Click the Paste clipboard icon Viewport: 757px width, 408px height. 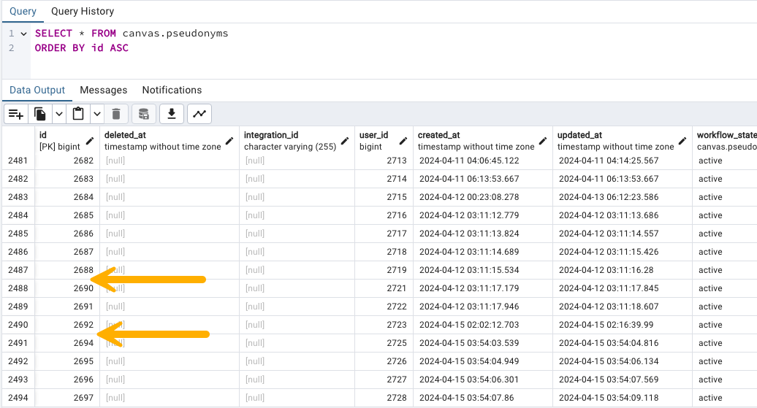point(78,115)
